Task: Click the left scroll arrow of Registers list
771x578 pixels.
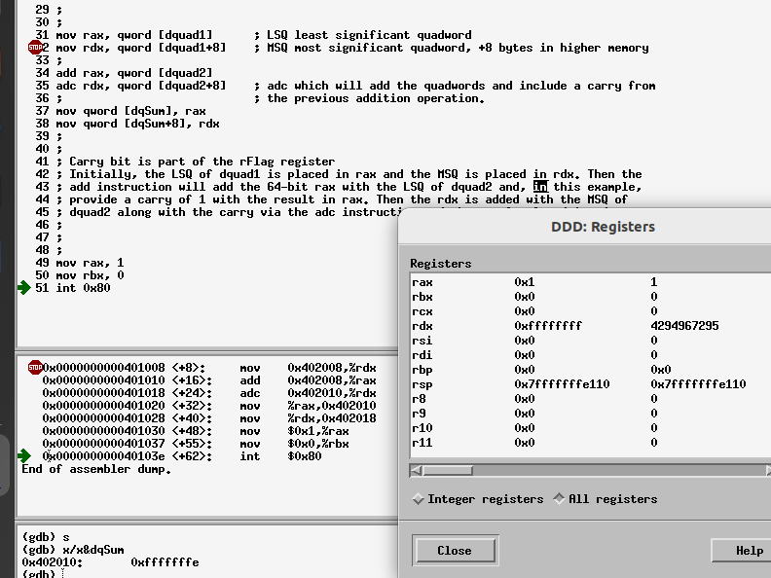Action: pos(416,470)
